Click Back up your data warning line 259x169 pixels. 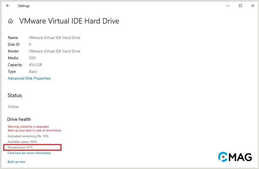point(34,130)
